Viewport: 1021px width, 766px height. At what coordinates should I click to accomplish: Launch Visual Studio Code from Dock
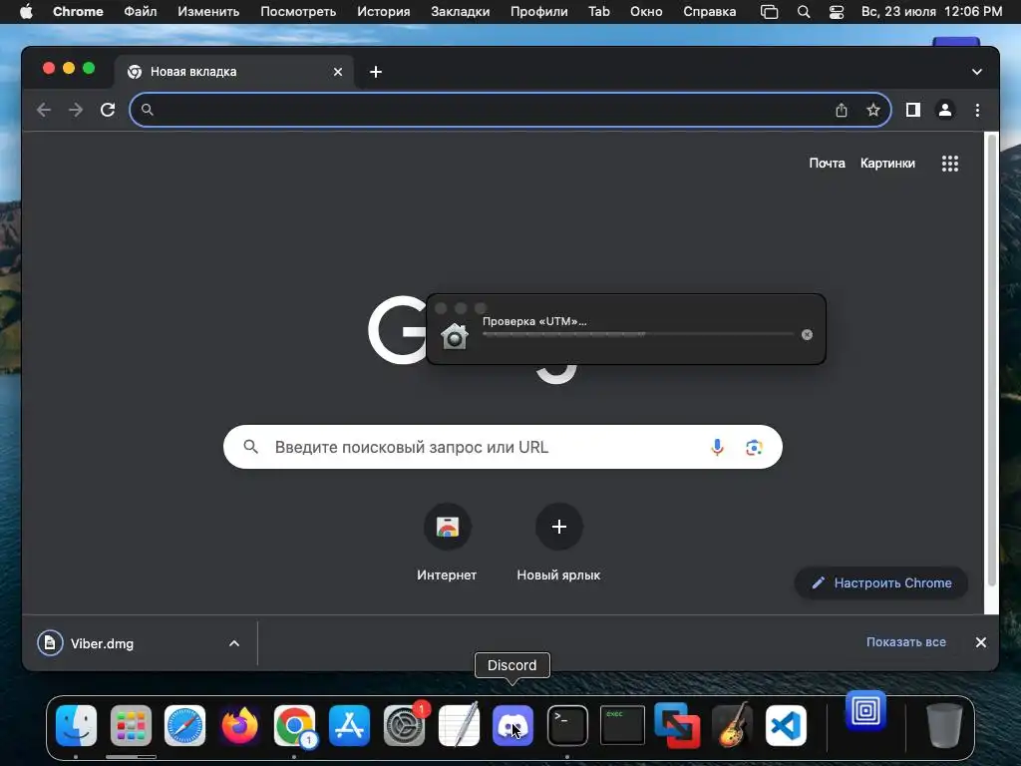[x=786, y=726]
